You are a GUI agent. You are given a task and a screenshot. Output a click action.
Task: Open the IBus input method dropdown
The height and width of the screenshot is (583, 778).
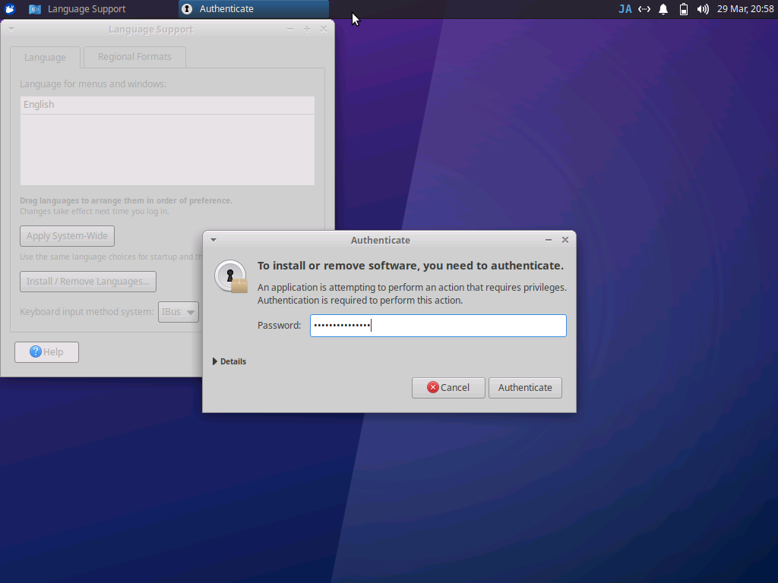click(178, 312)
